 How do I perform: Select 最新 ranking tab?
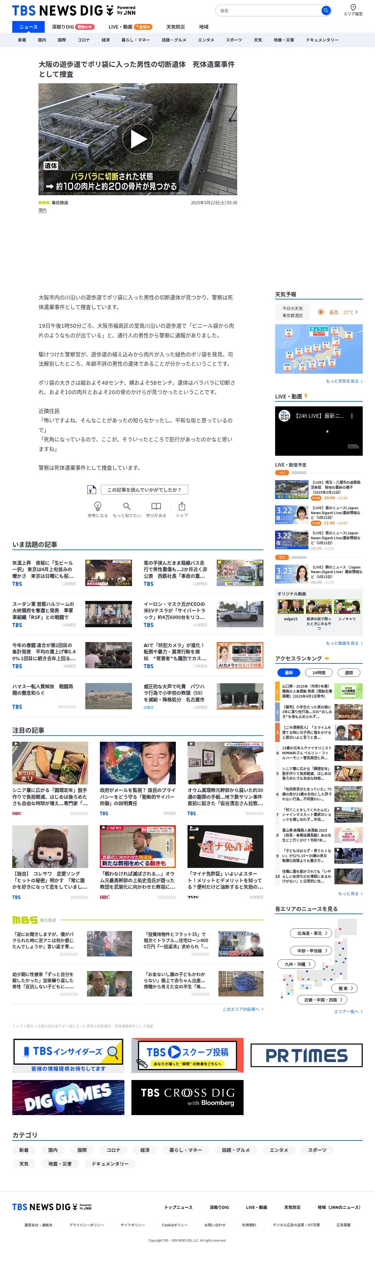[289, 673]
